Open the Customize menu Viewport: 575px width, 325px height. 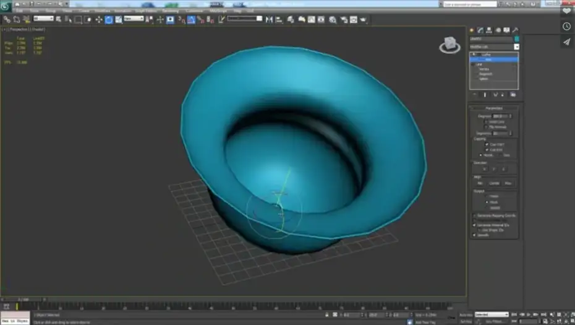(194, 11)
